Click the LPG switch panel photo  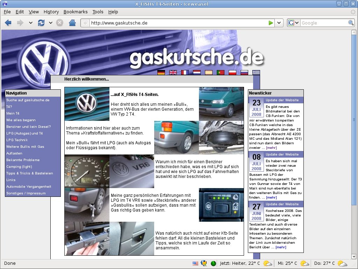point(221,205)
